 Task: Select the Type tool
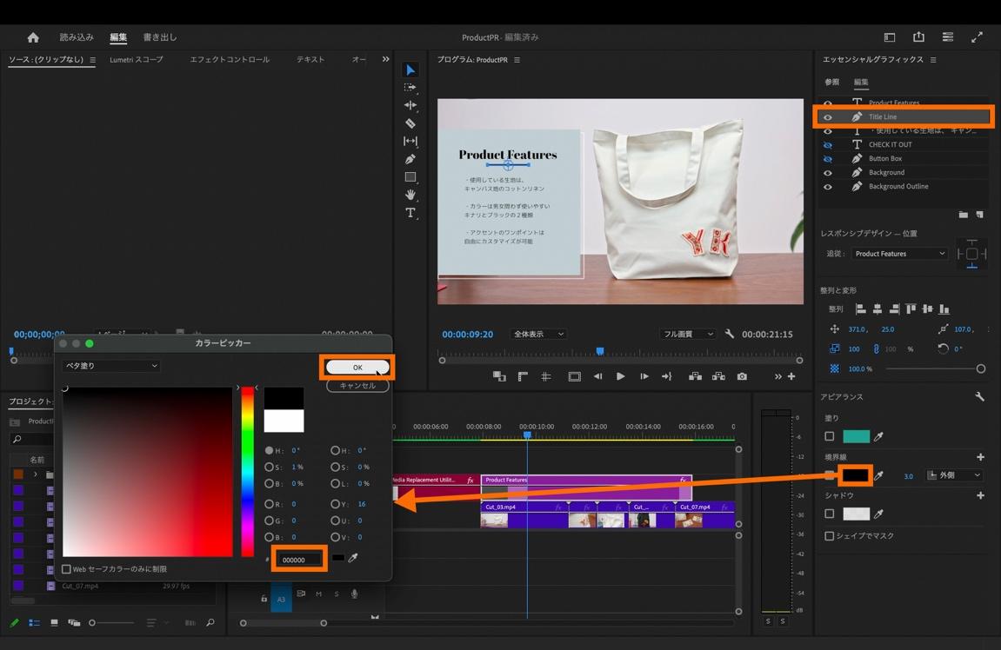[410, 213]
